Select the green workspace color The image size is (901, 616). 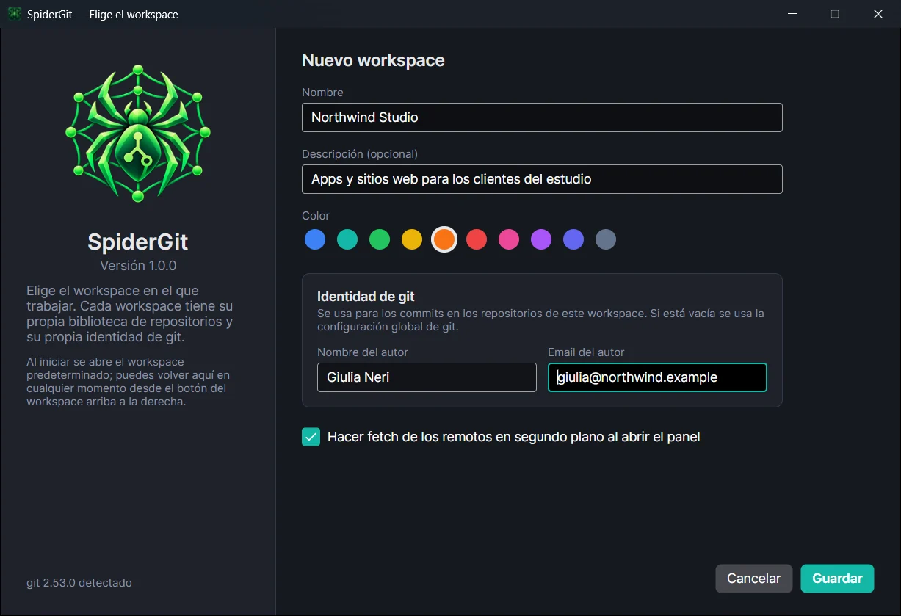coord(380,239)
